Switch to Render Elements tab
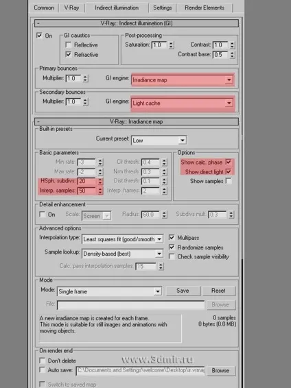291x388 pixels. coord(205,8)
